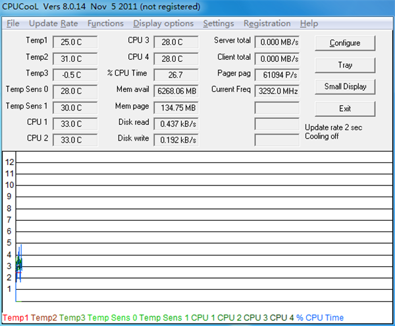Screen dimensions: 395x326
Task: Click the Disk write value field
Action: point(176,139)
